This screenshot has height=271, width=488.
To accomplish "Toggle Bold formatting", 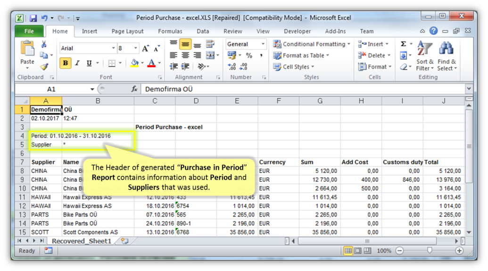I will (x=66, y=63).
